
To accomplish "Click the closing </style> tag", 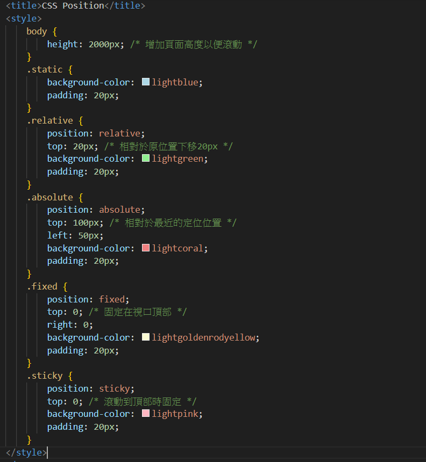I will pyautogui.click(x=26, y=452).
